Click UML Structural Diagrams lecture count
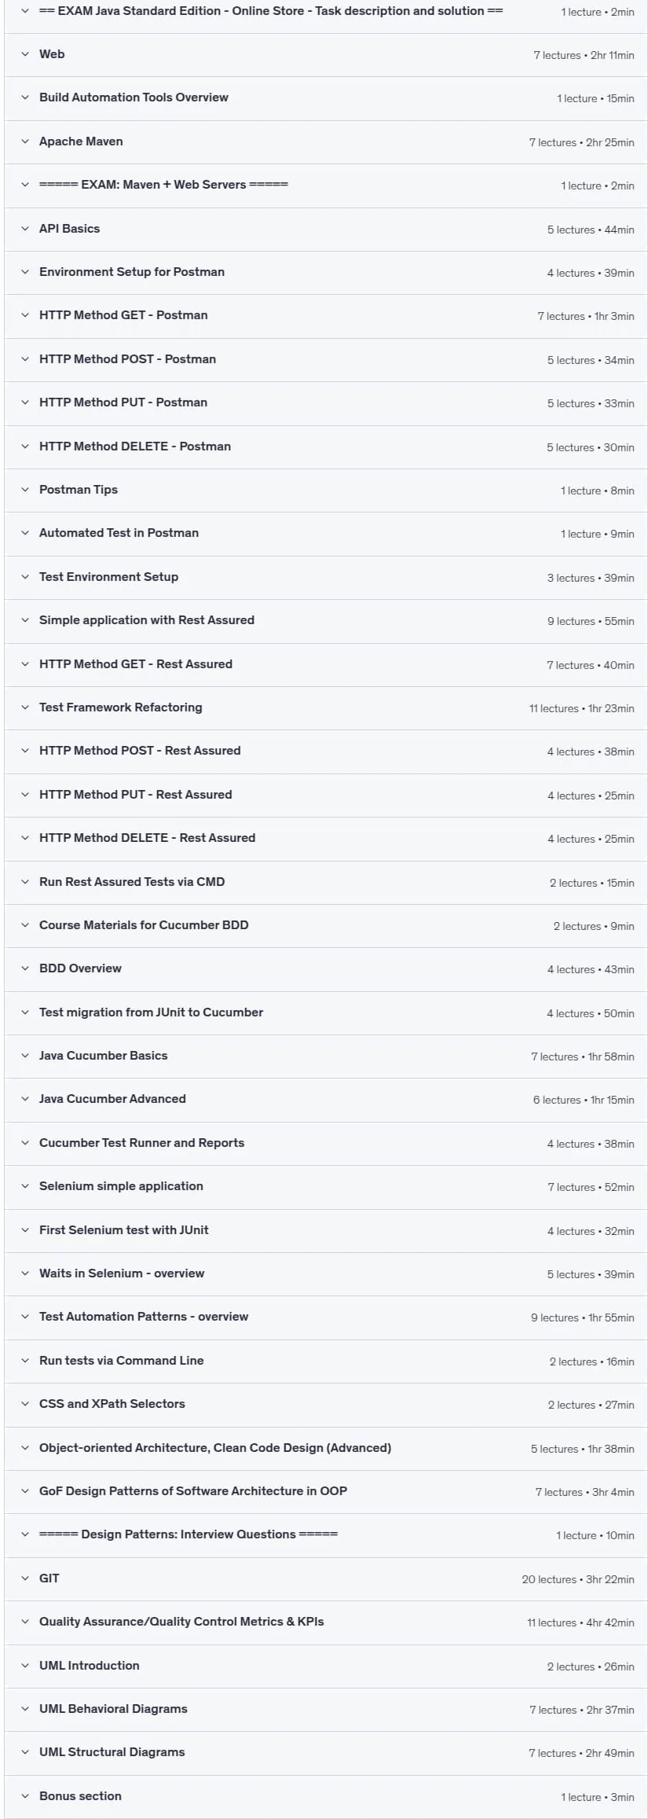The height and width of the screenshot is (1819, 648). [x=552, y=1753]
